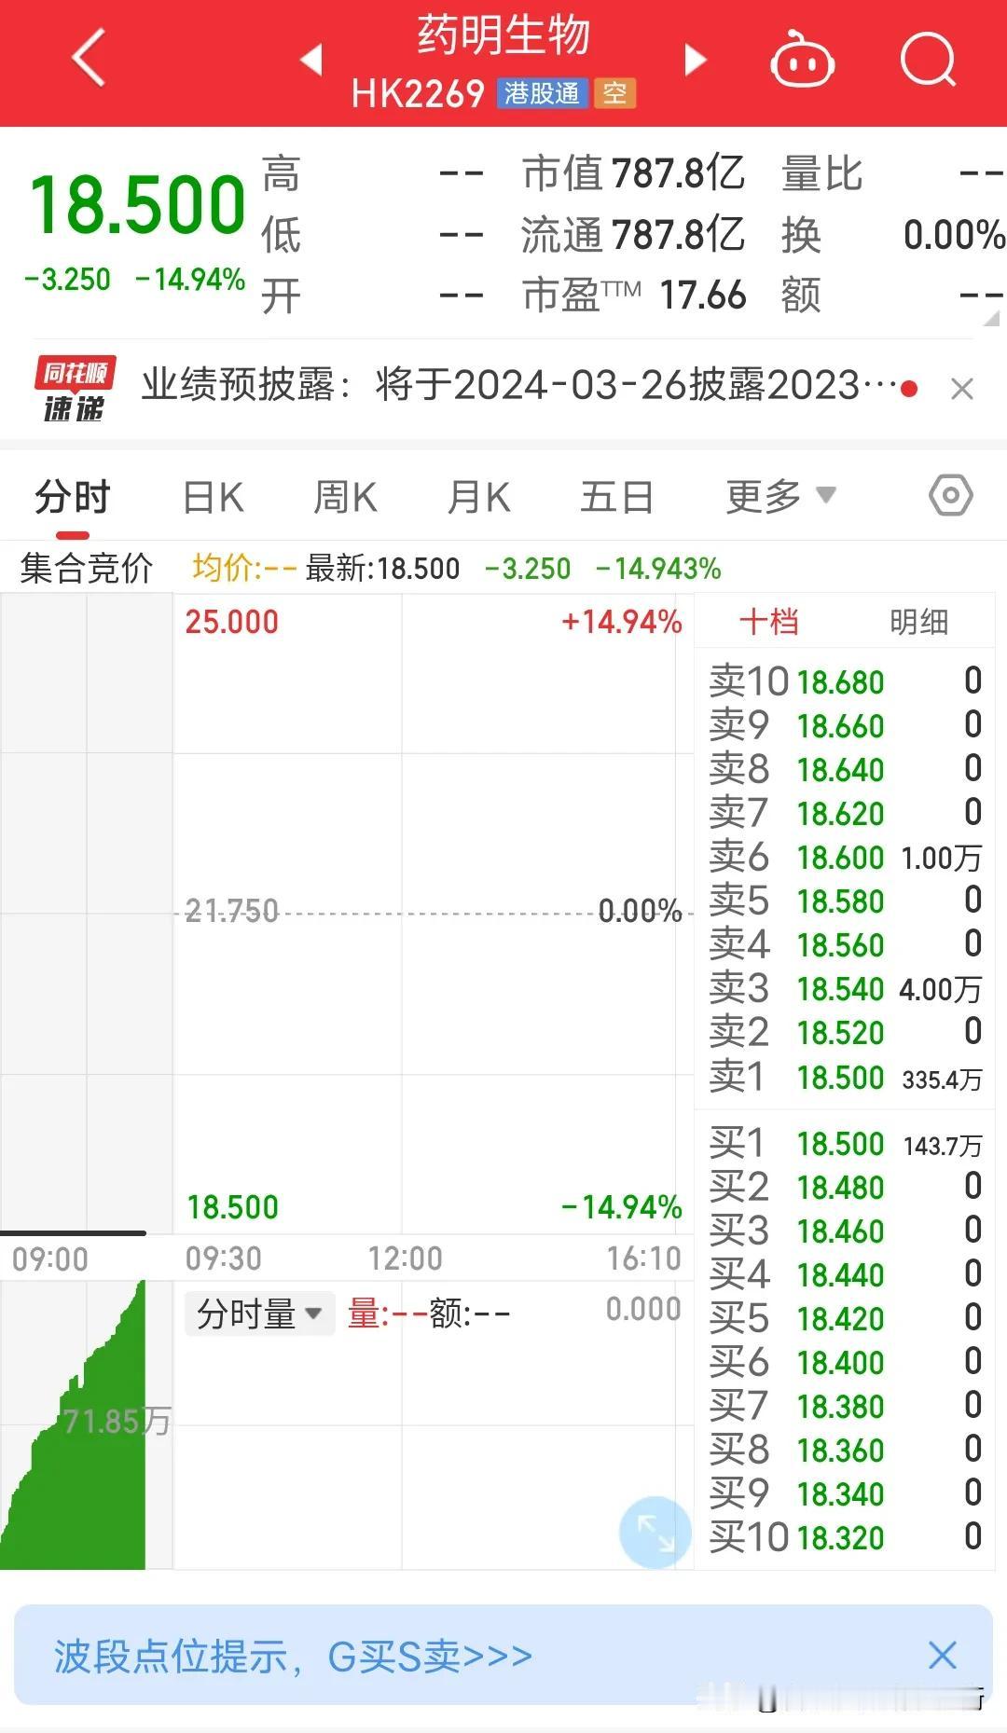Select the 买7 18.380 row
The width and height of the screenshot is (1007, 1733).
tap(845, 1406)
